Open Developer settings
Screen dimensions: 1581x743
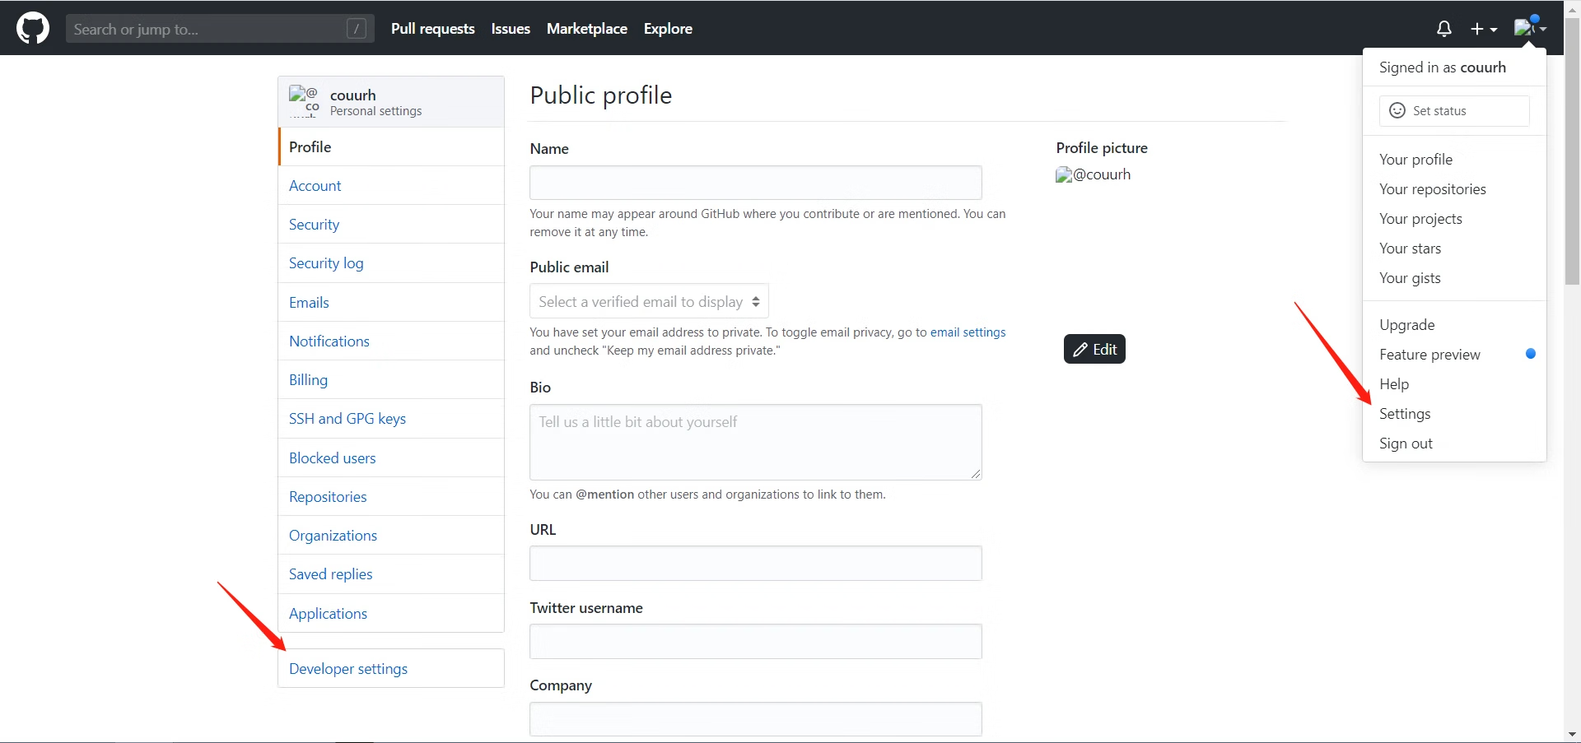pos(391,668)
